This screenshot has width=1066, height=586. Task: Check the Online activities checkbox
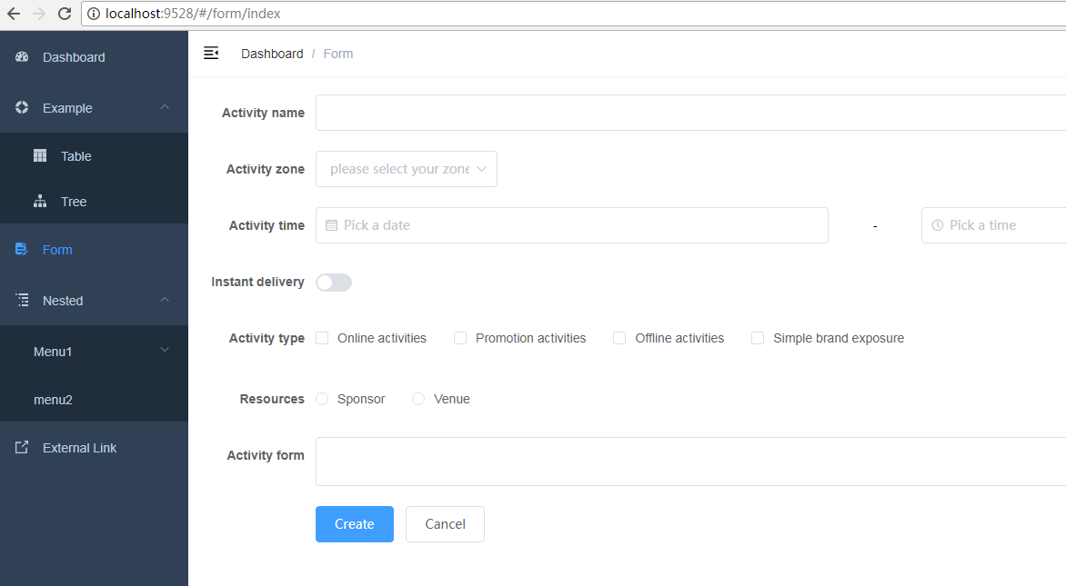coord(322,338)
